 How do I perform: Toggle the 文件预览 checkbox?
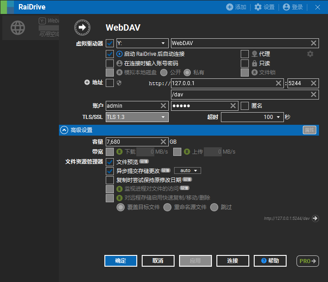pos(110,162)
